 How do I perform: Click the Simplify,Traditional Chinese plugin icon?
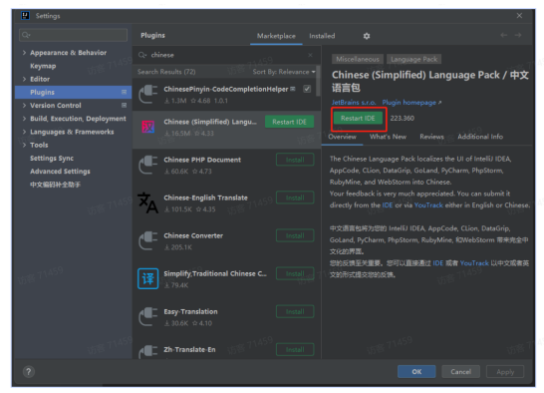[x=148, y=278]
